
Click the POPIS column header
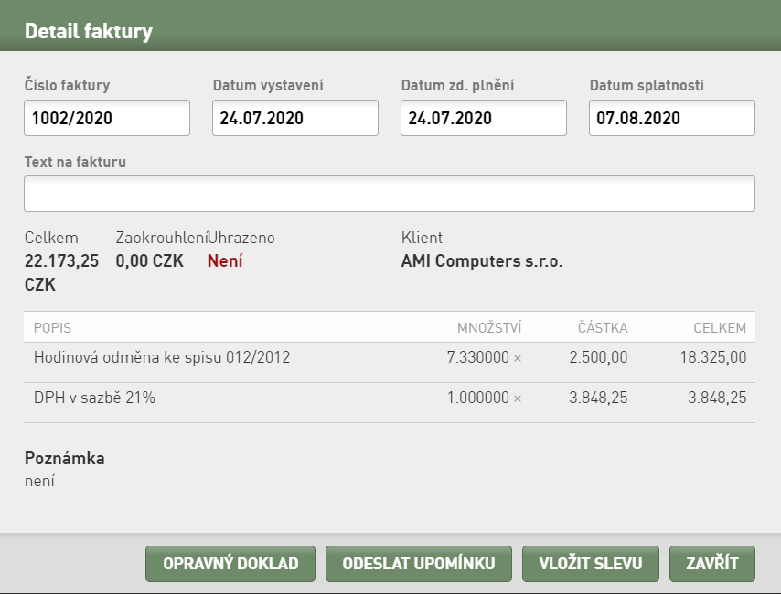(x=52, y=328)
